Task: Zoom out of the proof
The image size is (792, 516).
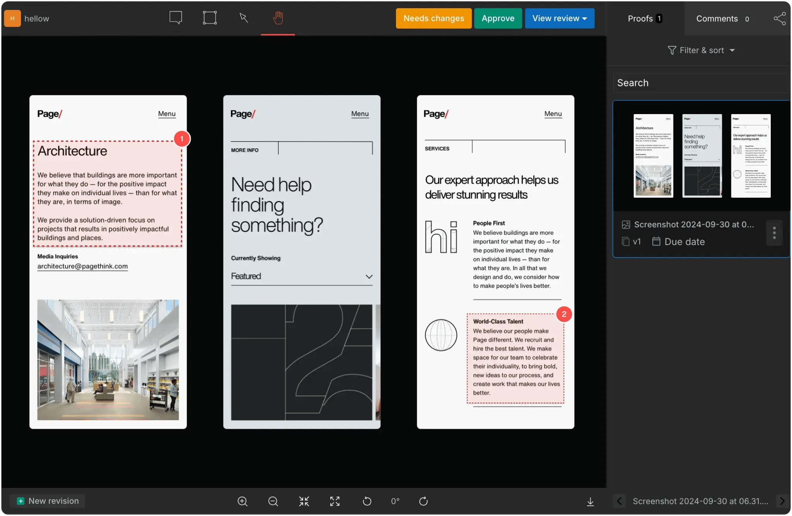Action: [273, 501]
